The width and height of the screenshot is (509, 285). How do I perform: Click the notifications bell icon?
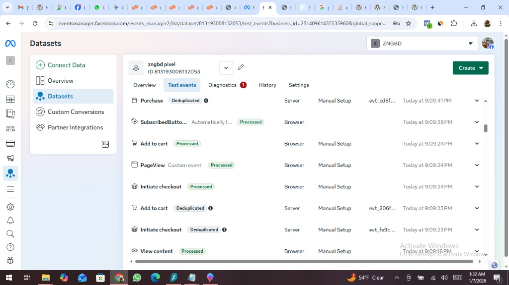pos(10,221)
